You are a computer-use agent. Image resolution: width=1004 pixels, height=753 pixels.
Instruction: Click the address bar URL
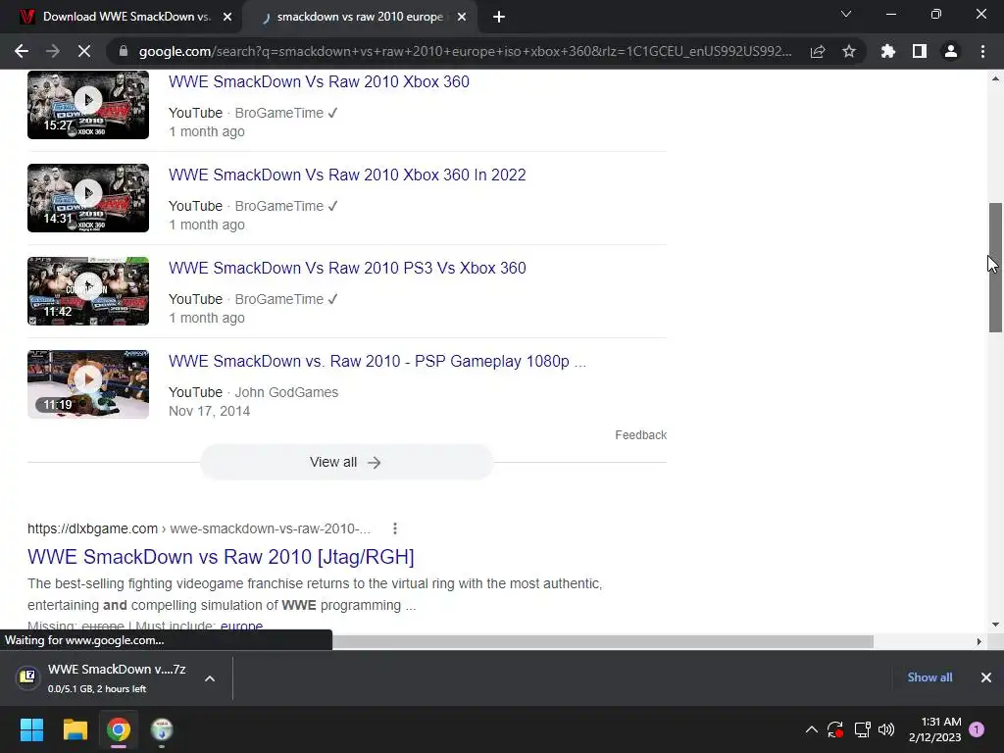[465, 51]
